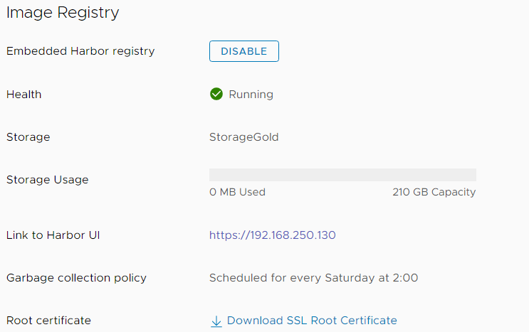Click the Garbage collection policy label
Screen dimensions: 529x332
[x=76, y=278]
